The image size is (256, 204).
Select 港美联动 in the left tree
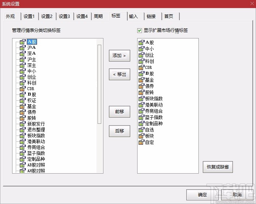pyautogui.click(x=36, y=141)
